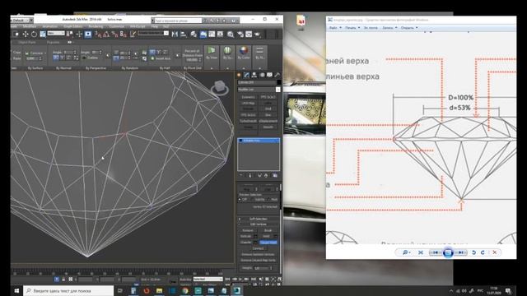Open the Animation menu
This screenshot has width=527, height=296.
pos(49,26)
